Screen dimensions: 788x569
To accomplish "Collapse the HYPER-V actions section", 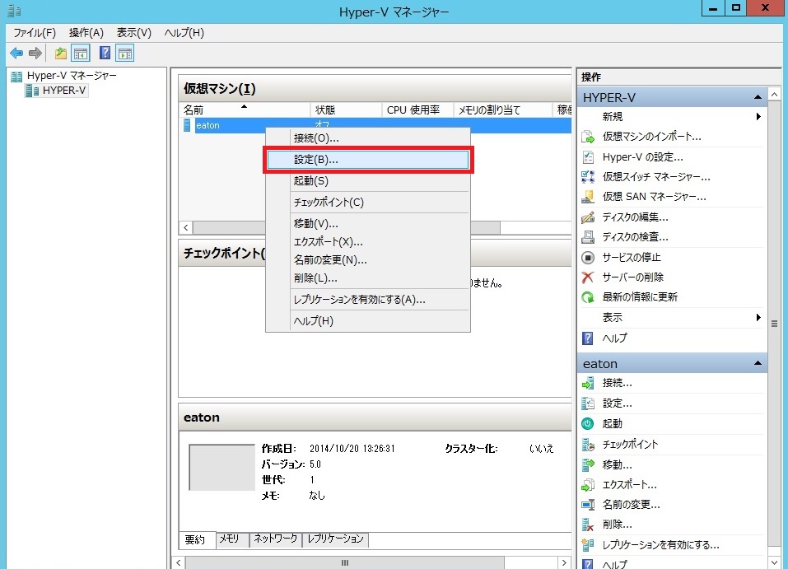I will click(x=757, y=97).
